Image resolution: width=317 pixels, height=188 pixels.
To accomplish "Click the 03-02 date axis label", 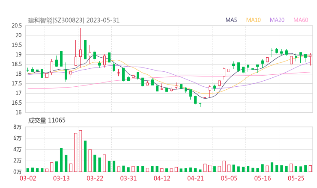I will [x=28, y=178].
